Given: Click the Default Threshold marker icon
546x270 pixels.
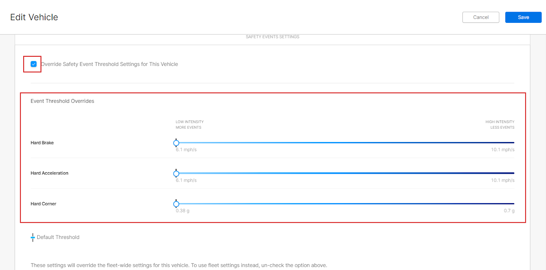Looking at the screenshot, I should pyautogui.click(x=33, y=237).
